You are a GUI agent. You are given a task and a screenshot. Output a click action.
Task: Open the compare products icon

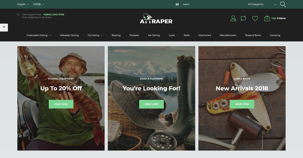pyautogui.click(x=243, y=18)
